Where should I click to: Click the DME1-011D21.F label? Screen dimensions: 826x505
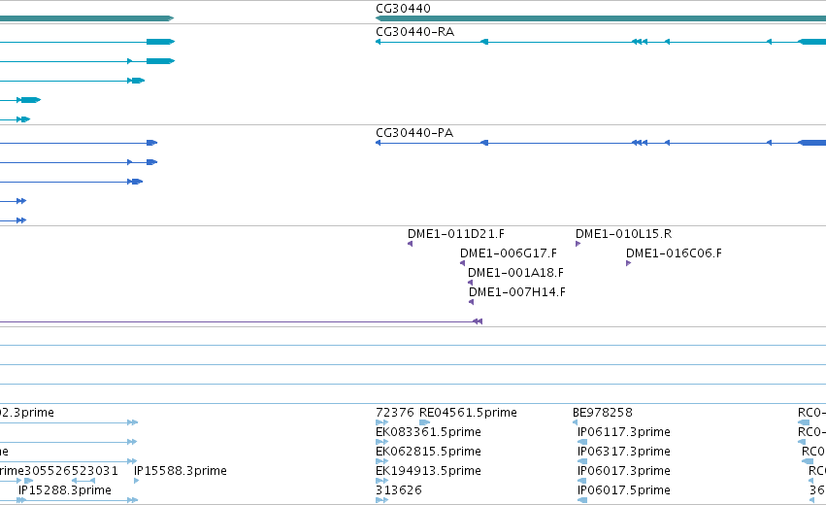(x=455, y=233)
